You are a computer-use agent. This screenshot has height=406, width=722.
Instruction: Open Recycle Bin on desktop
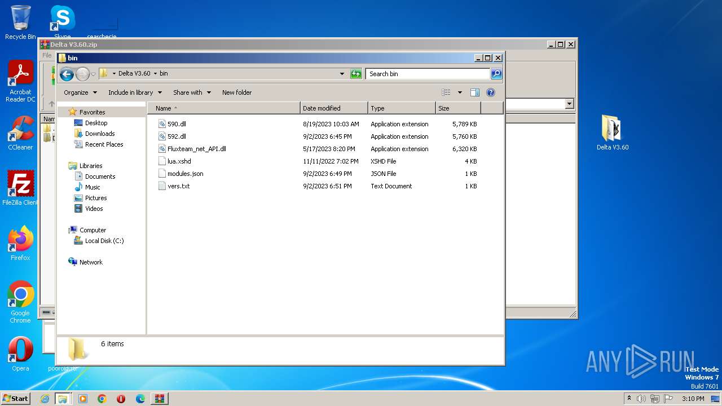click(20, 23)
